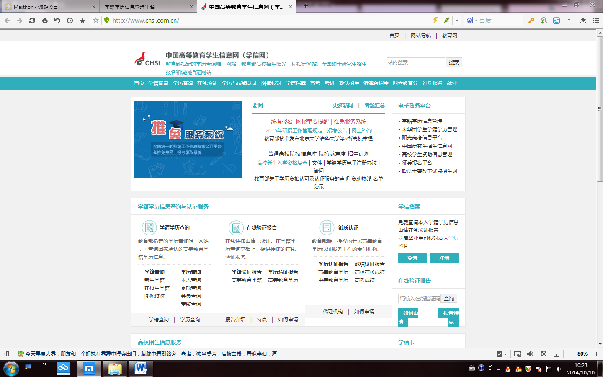
Task: Bookmark this page with address bar star
Action: pos(96,20)
